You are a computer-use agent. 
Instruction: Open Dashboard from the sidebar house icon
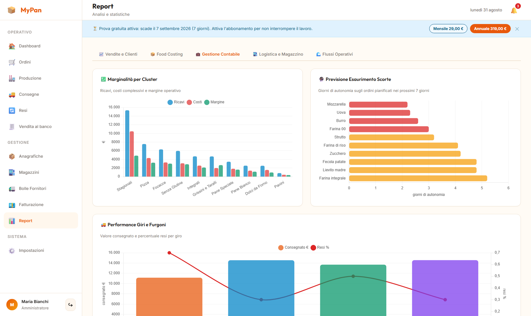[x=12, y=46]
